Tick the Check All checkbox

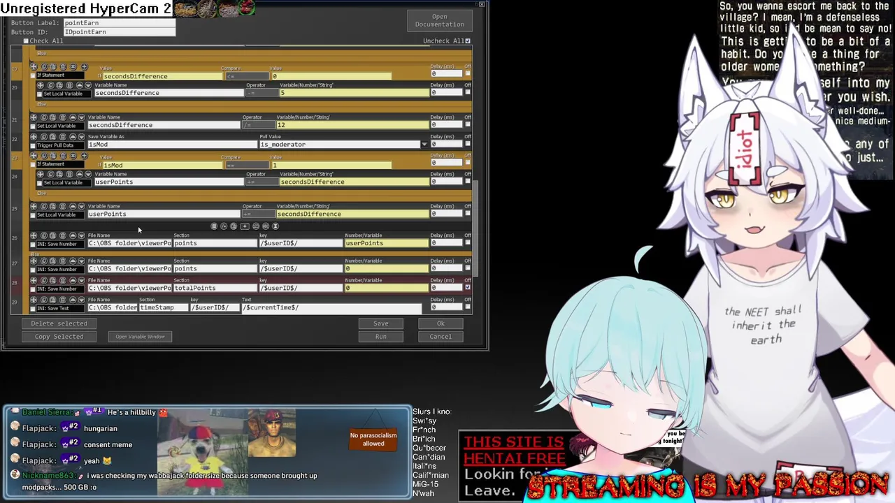(x=26, y=41)
